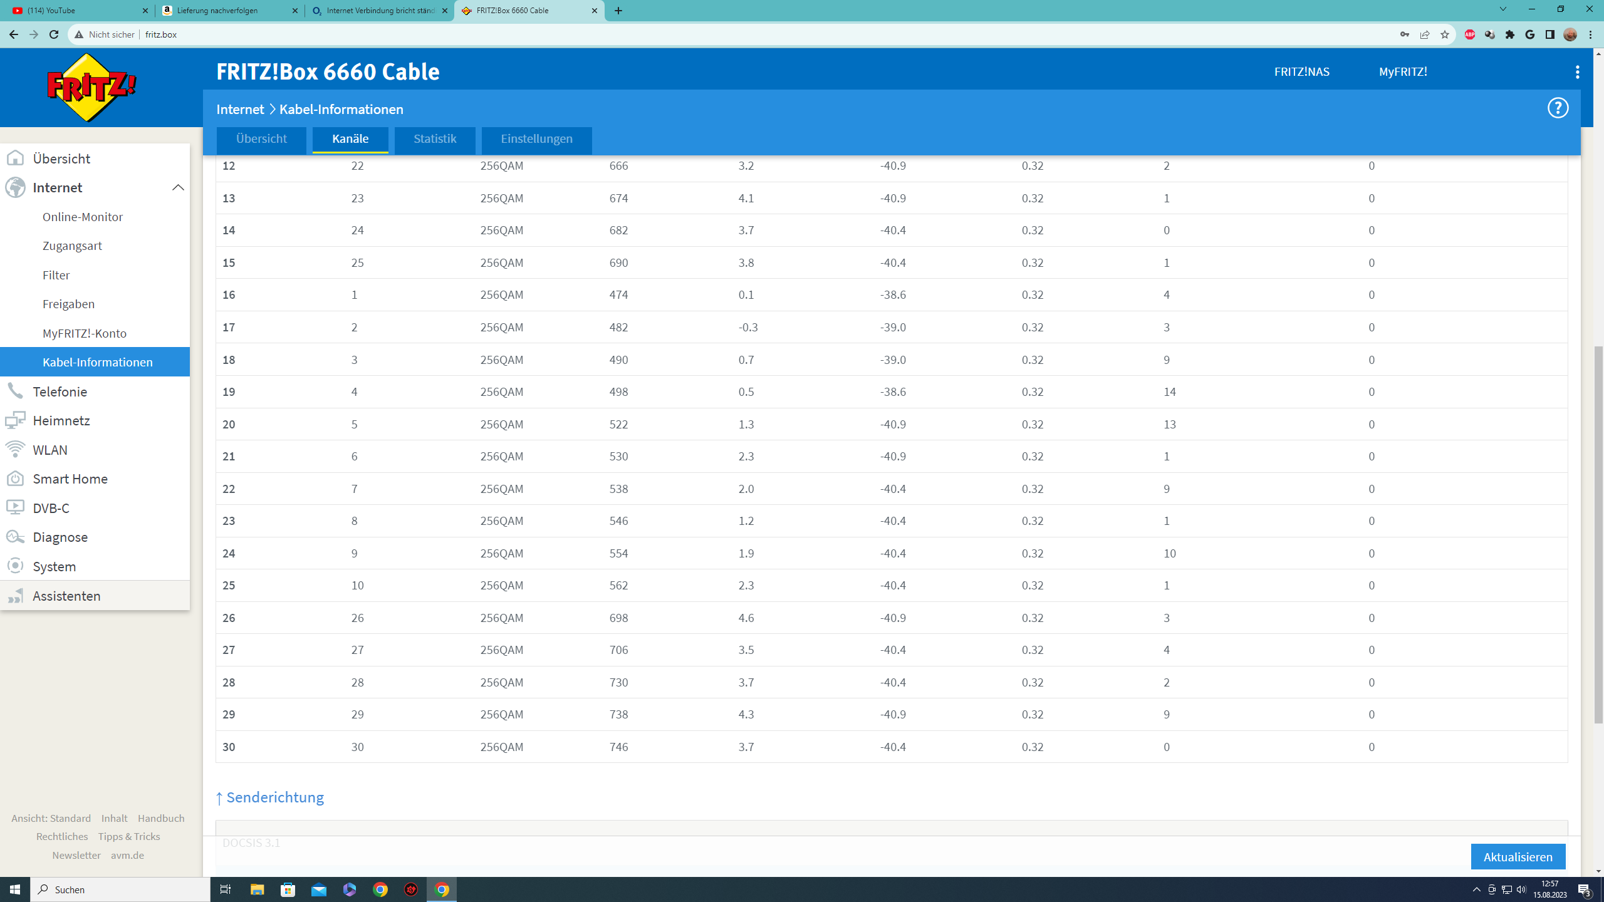The image size is (1604, 902).
Task: Open a new browser tab
Action: pyautogui.click(x=618, y=11)
